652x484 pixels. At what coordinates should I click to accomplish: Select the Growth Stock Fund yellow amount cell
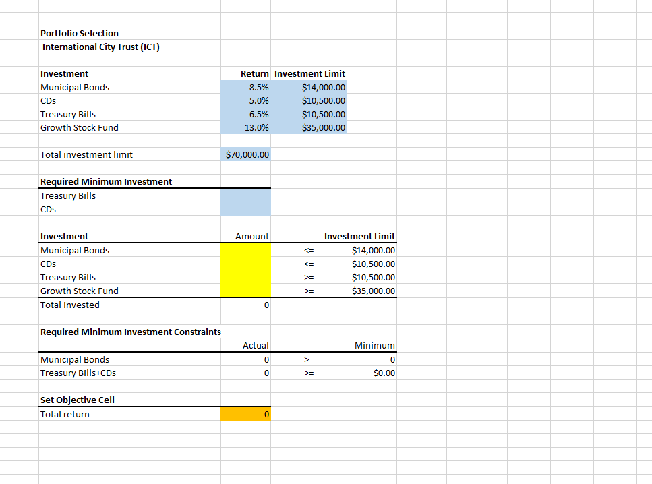point(245,291)
